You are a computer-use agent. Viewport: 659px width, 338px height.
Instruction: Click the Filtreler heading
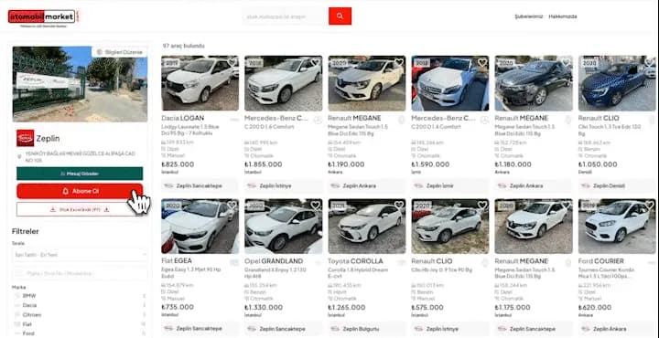26,231
